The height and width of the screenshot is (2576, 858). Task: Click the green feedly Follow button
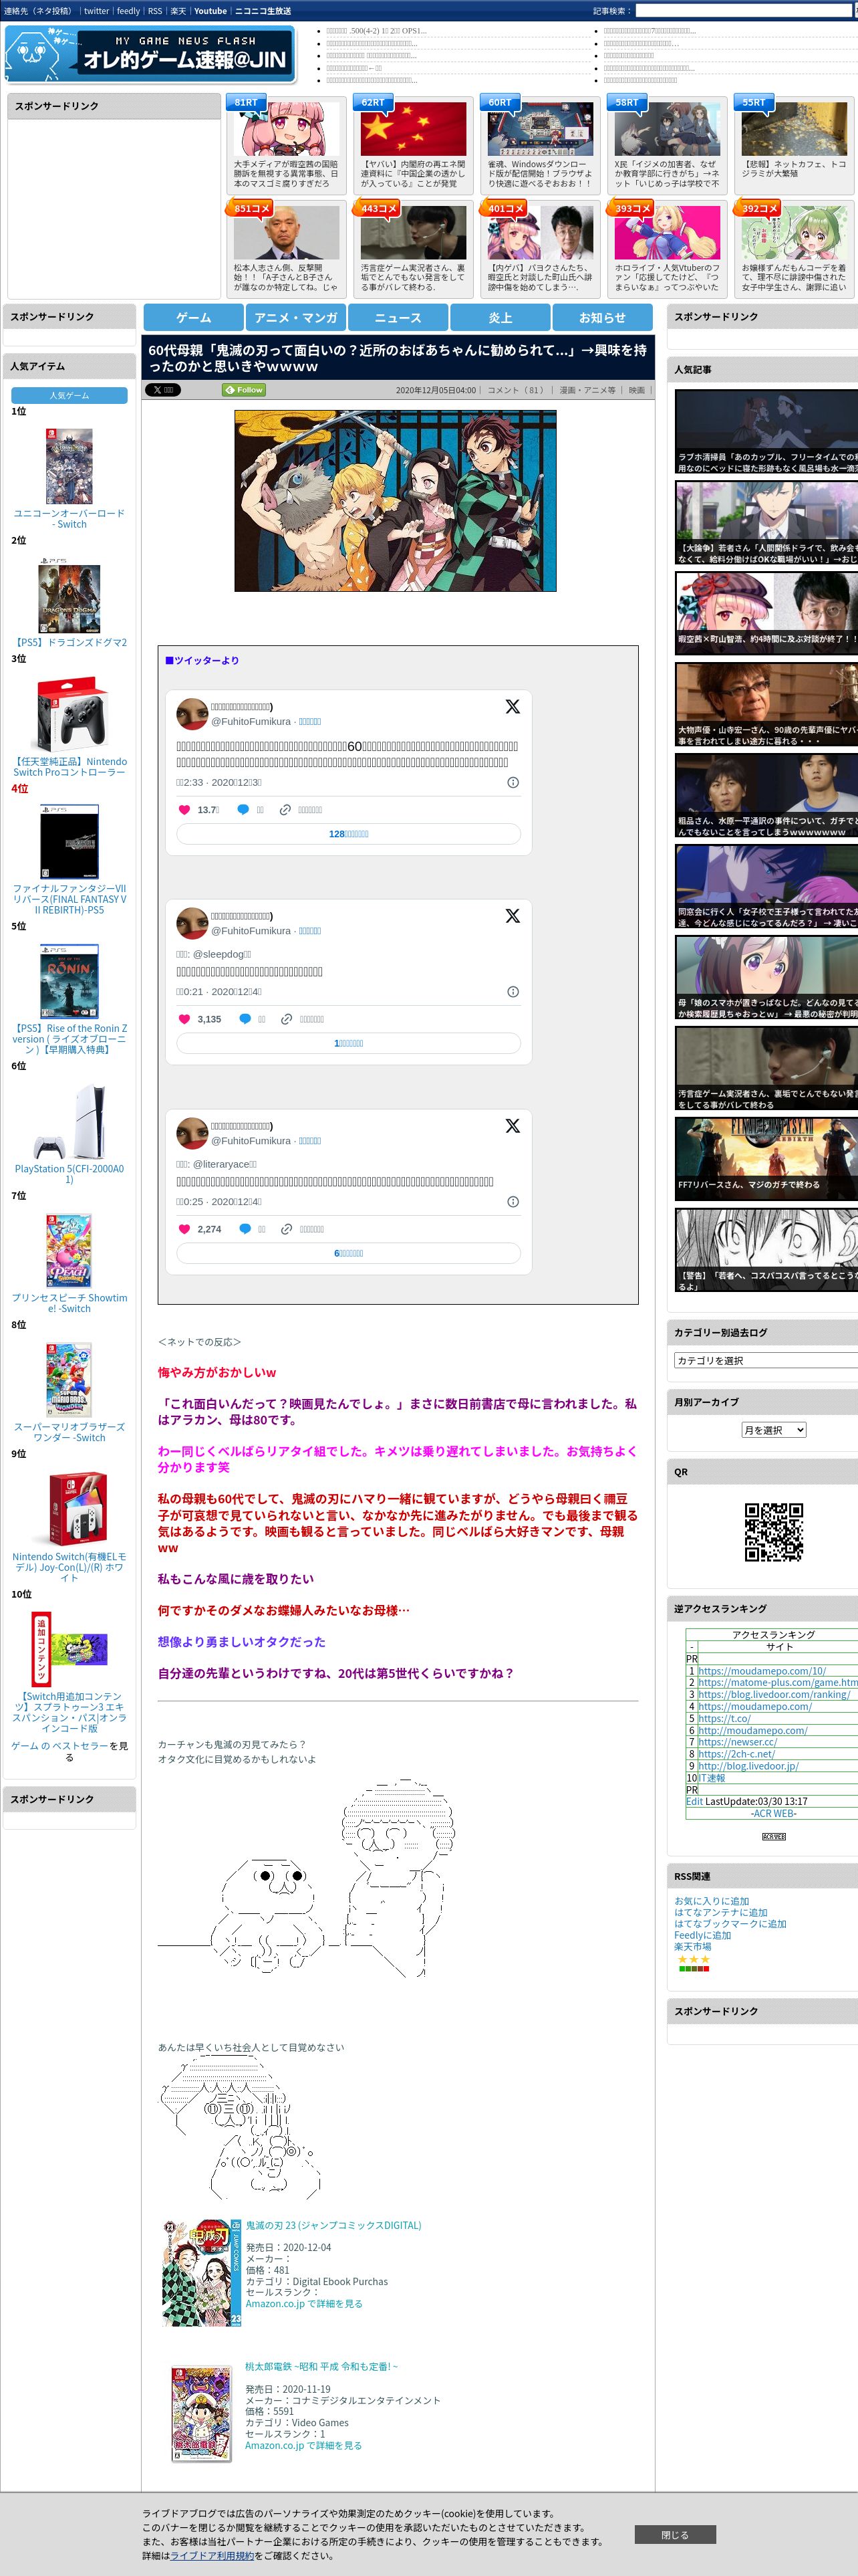[244, 390]
